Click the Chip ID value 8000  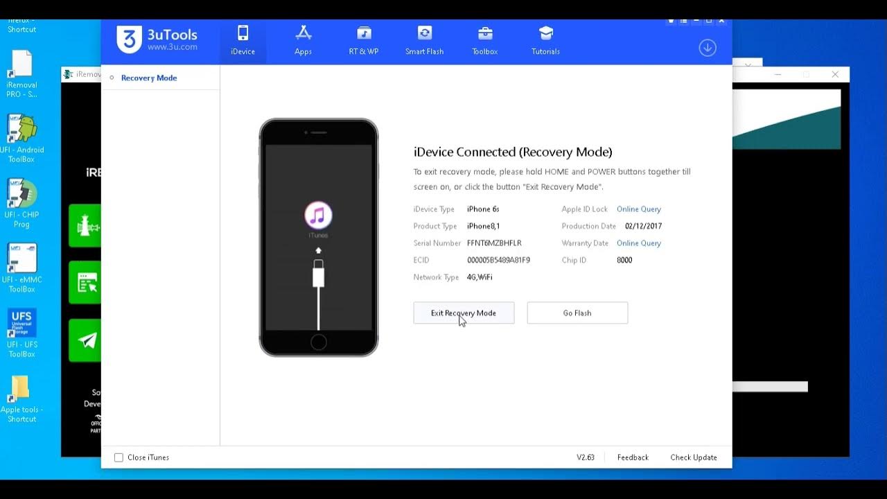624,261
